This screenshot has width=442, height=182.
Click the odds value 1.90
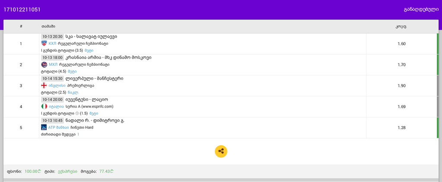(401, 86)
